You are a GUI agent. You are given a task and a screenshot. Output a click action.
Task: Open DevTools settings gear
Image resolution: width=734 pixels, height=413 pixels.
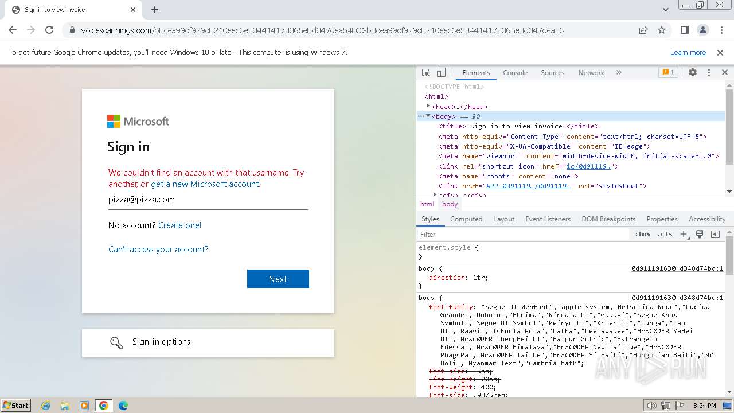pyautogui.click(x=693, y=73)
